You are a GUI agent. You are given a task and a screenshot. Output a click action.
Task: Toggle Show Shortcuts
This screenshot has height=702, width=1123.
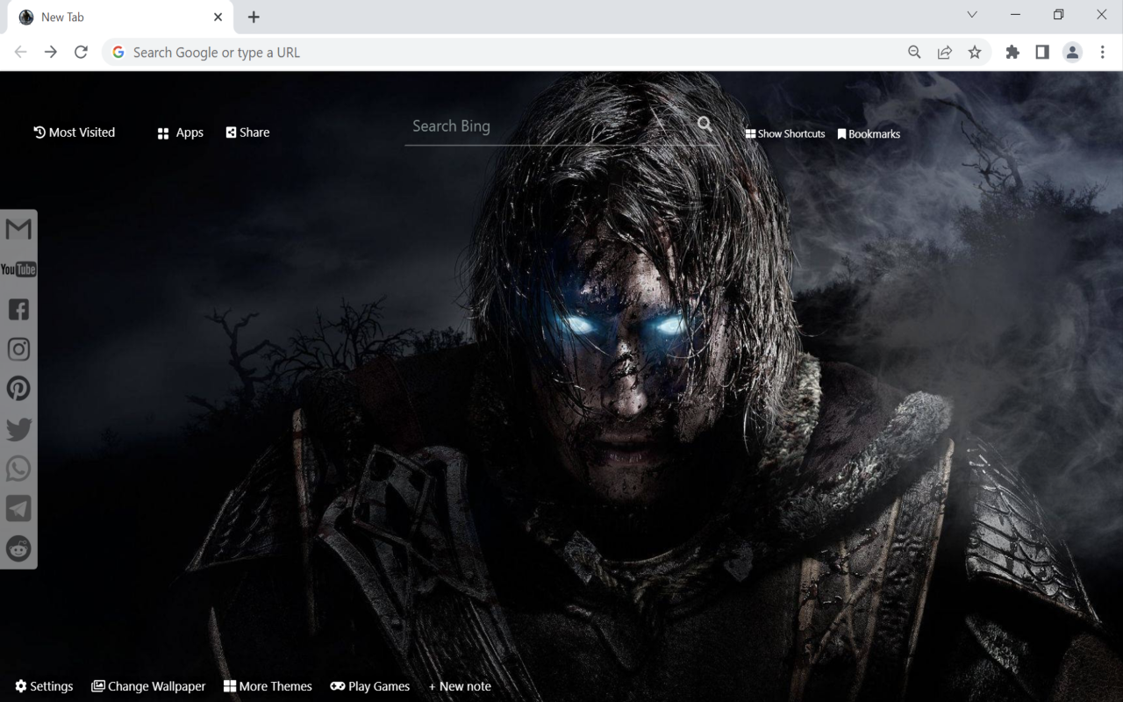[785, 134]
